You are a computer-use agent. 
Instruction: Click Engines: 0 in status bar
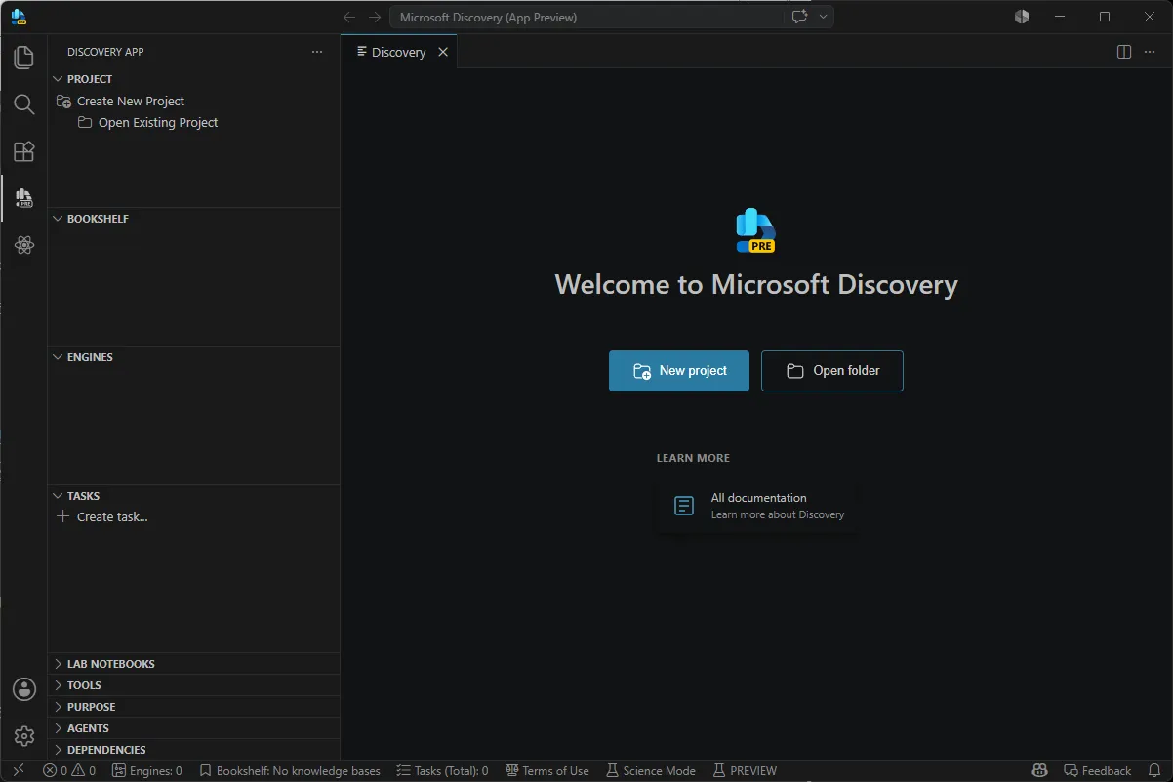147,770
